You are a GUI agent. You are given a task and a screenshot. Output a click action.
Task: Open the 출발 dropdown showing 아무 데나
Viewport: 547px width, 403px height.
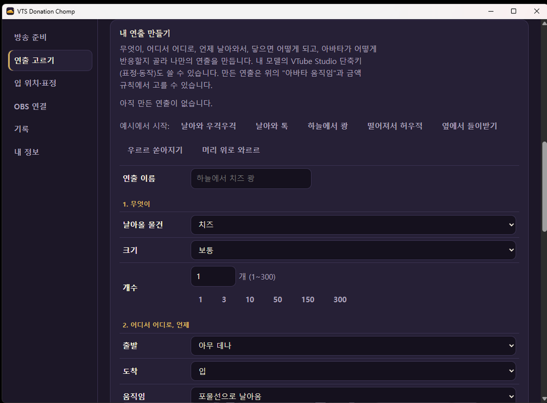pyautogui.click(x=353, y=346)
